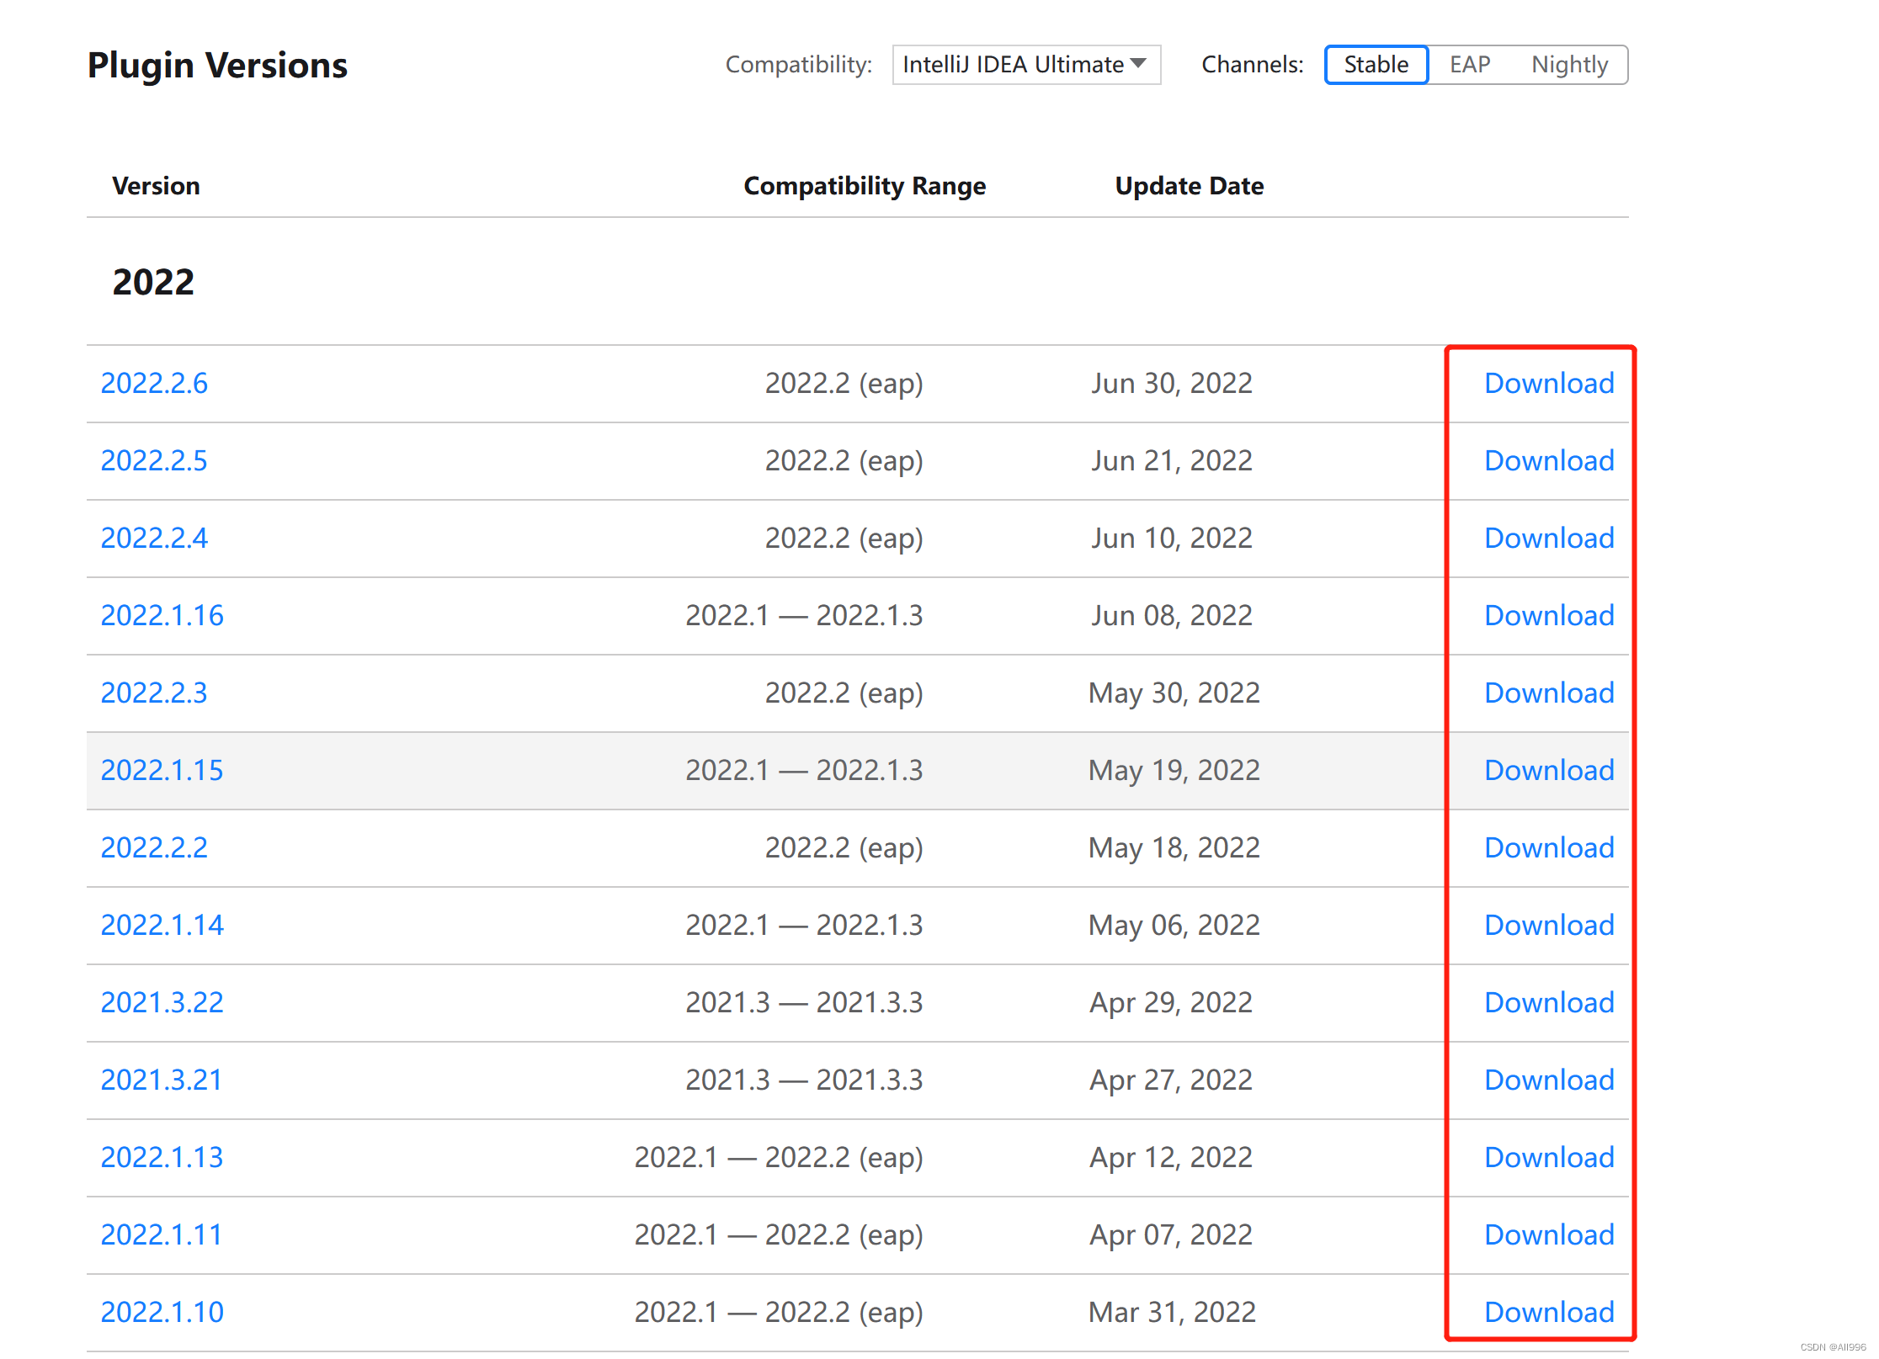
Task: Switch to the EAP channel
Action: pos(1470,65)
